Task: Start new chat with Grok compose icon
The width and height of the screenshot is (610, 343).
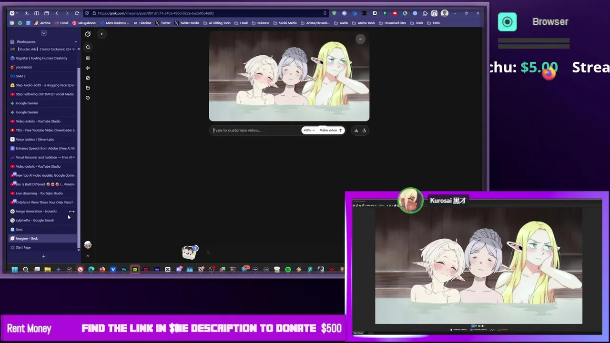Action: (x=88, y=58)
